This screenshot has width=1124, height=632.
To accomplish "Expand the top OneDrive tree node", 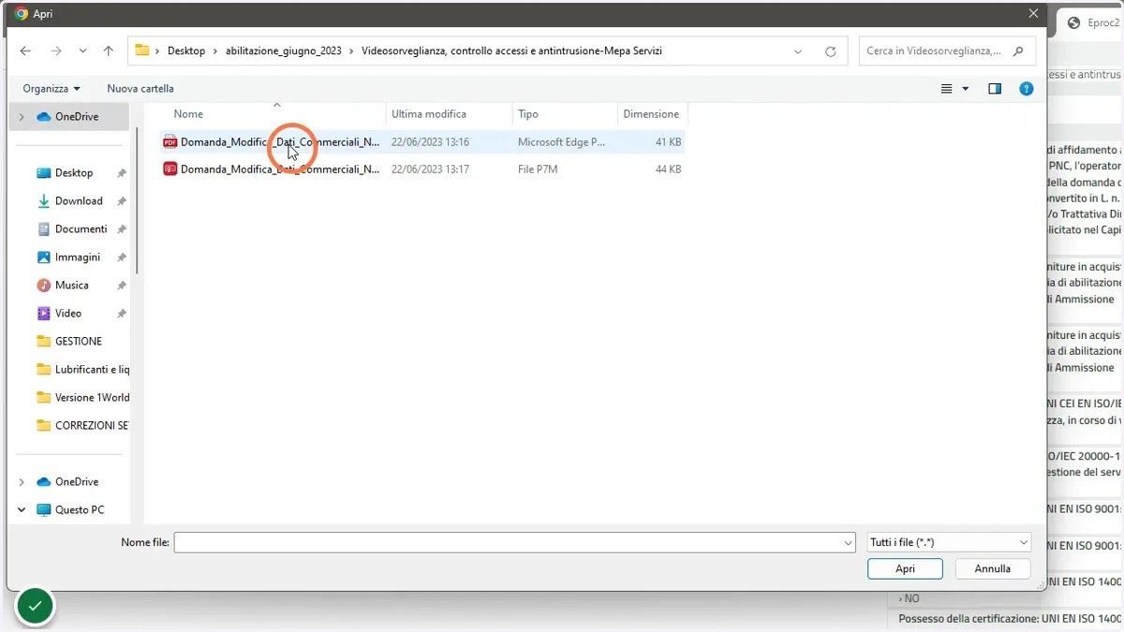I will pyautogui.click(x=22, y=117).
